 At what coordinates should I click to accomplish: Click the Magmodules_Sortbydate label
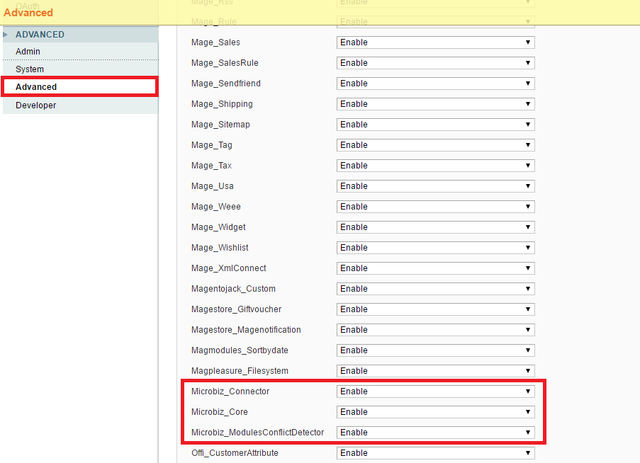[240, 350]
